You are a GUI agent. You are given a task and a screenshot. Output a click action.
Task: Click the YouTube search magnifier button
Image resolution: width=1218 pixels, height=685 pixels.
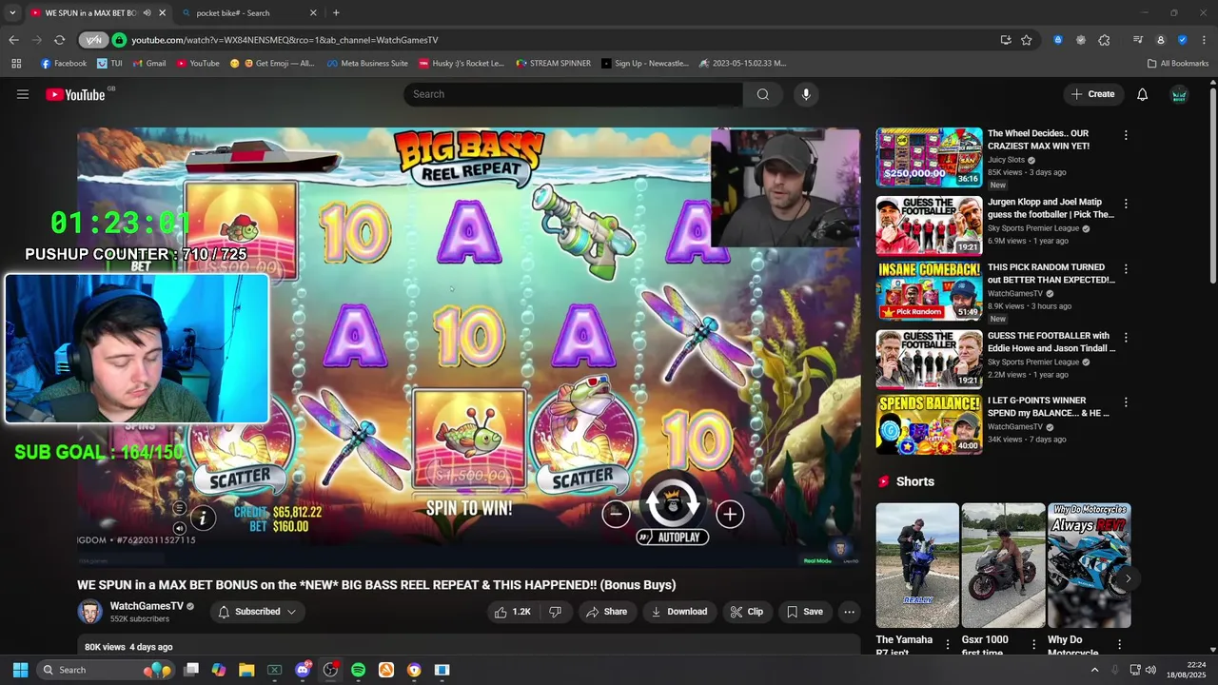point(762,94)
